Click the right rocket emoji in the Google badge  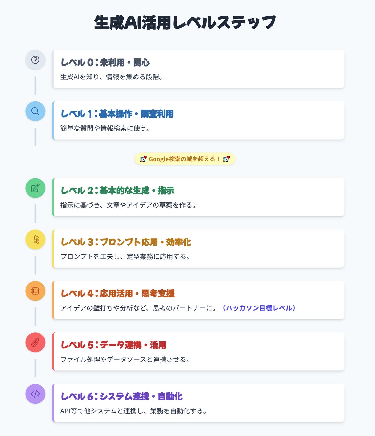[x=226, y=159]
